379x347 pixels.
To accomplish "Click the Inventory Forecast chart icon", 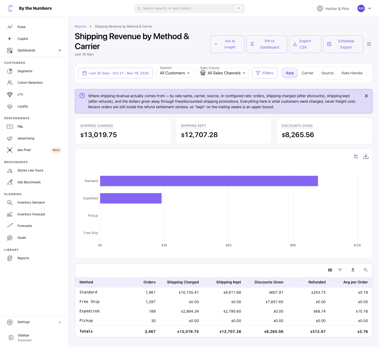I will tap(10, 214).
